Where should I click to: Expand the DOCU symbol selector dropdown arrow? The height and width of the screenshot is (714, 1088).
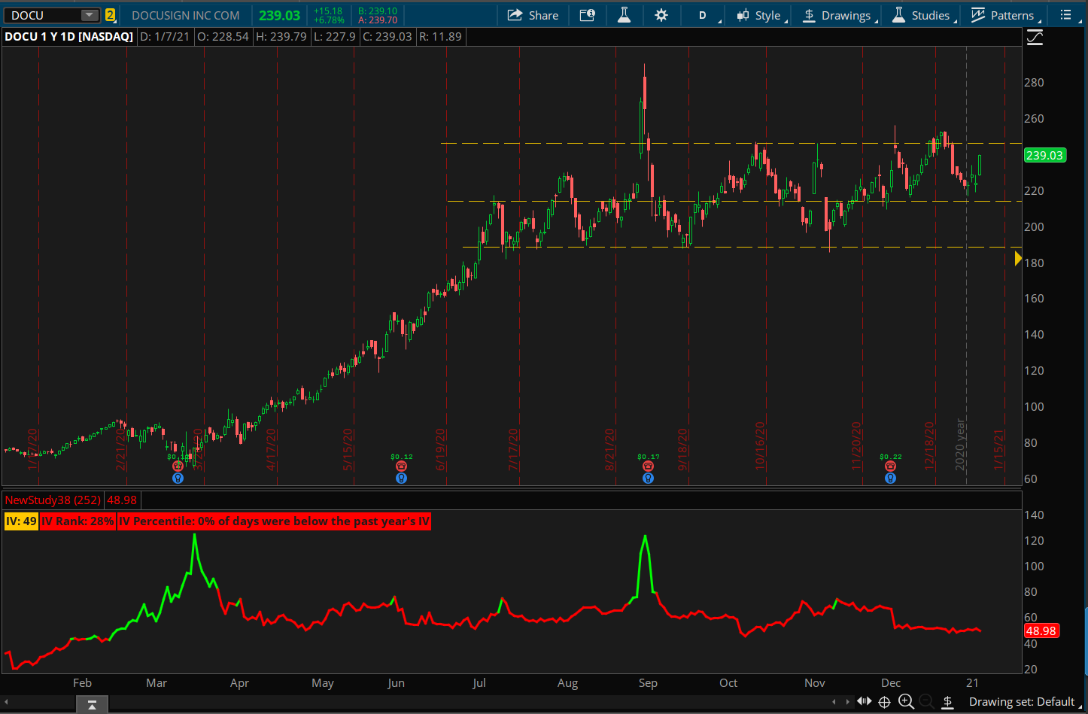pyautogui.click(x=90, y=15)
